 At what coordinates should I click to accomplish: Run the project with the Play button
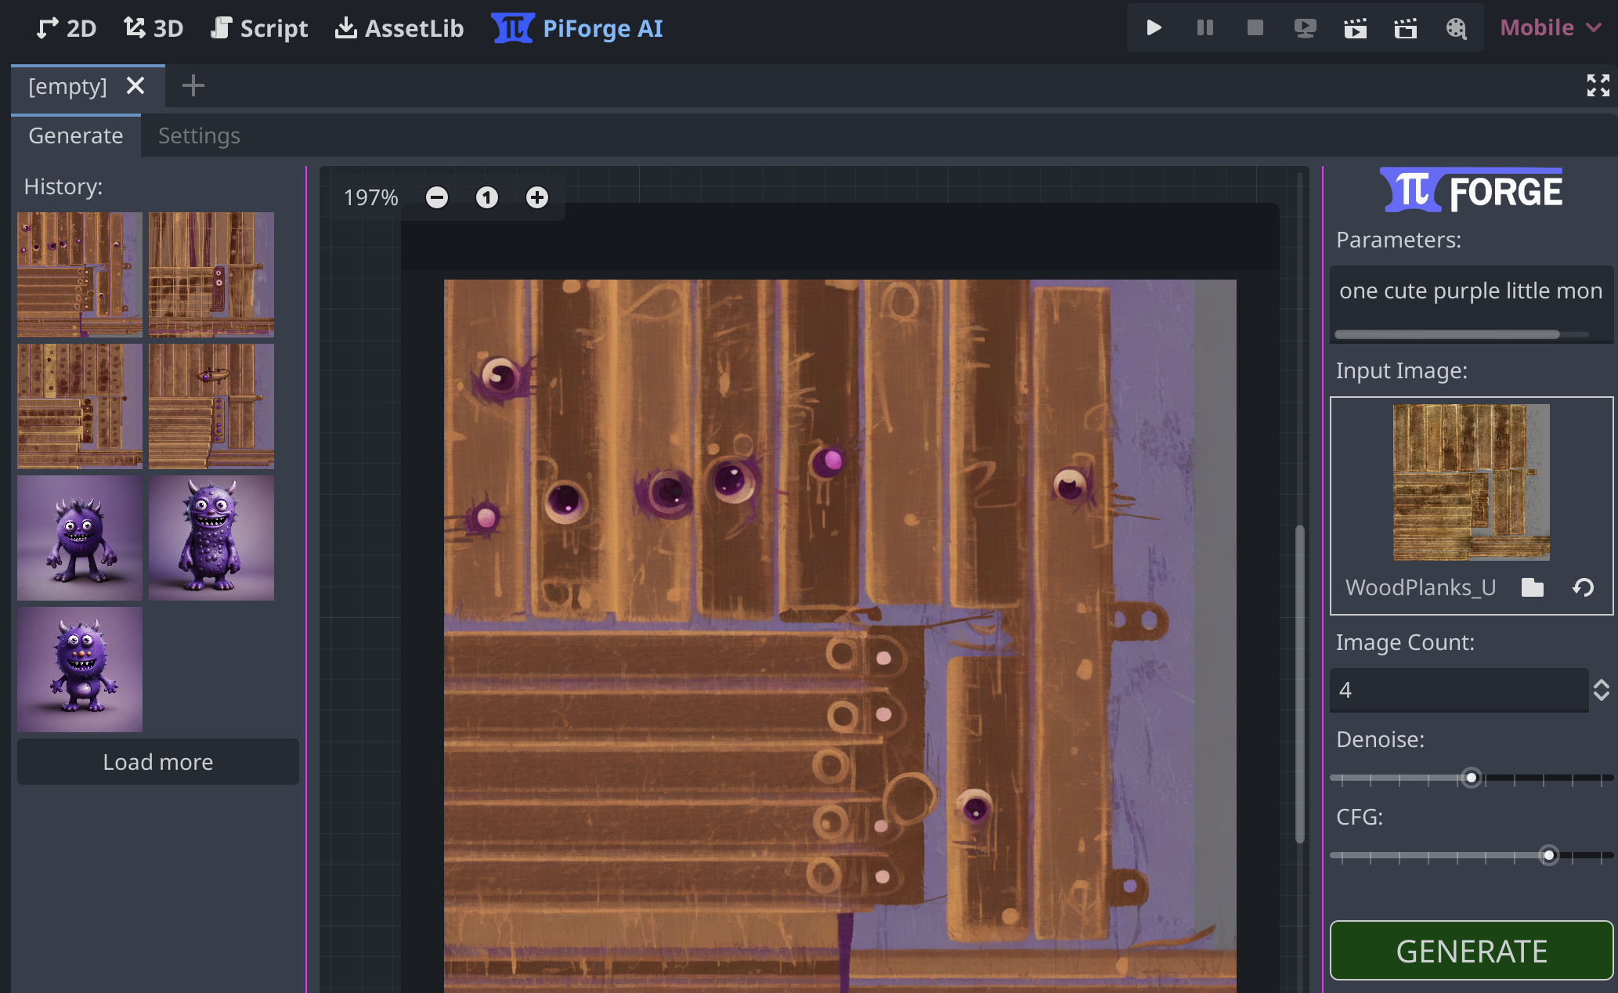pos(1154,28)
